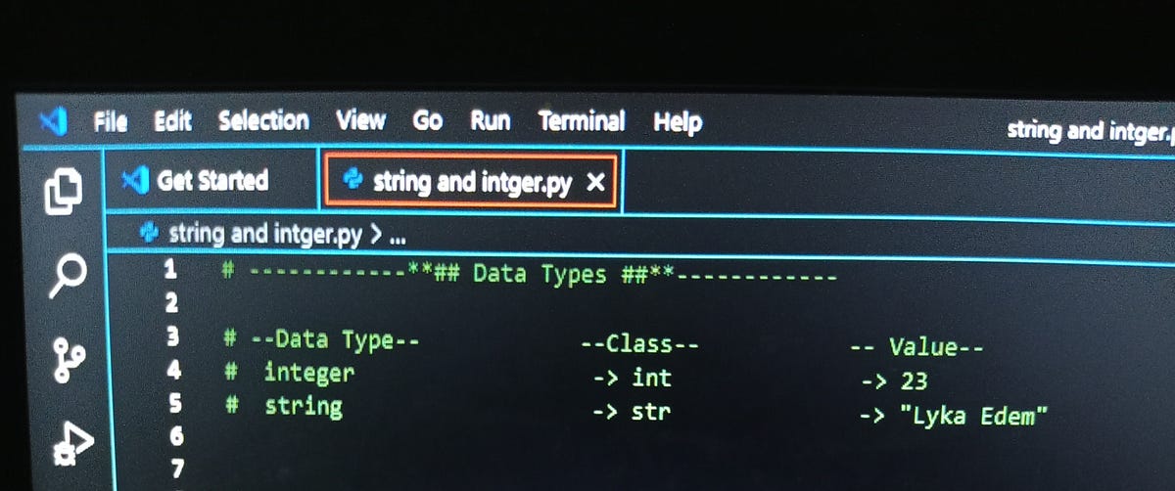Click the Python file icon in breadcrumb

pyautogui.click(x=150, y=233)
